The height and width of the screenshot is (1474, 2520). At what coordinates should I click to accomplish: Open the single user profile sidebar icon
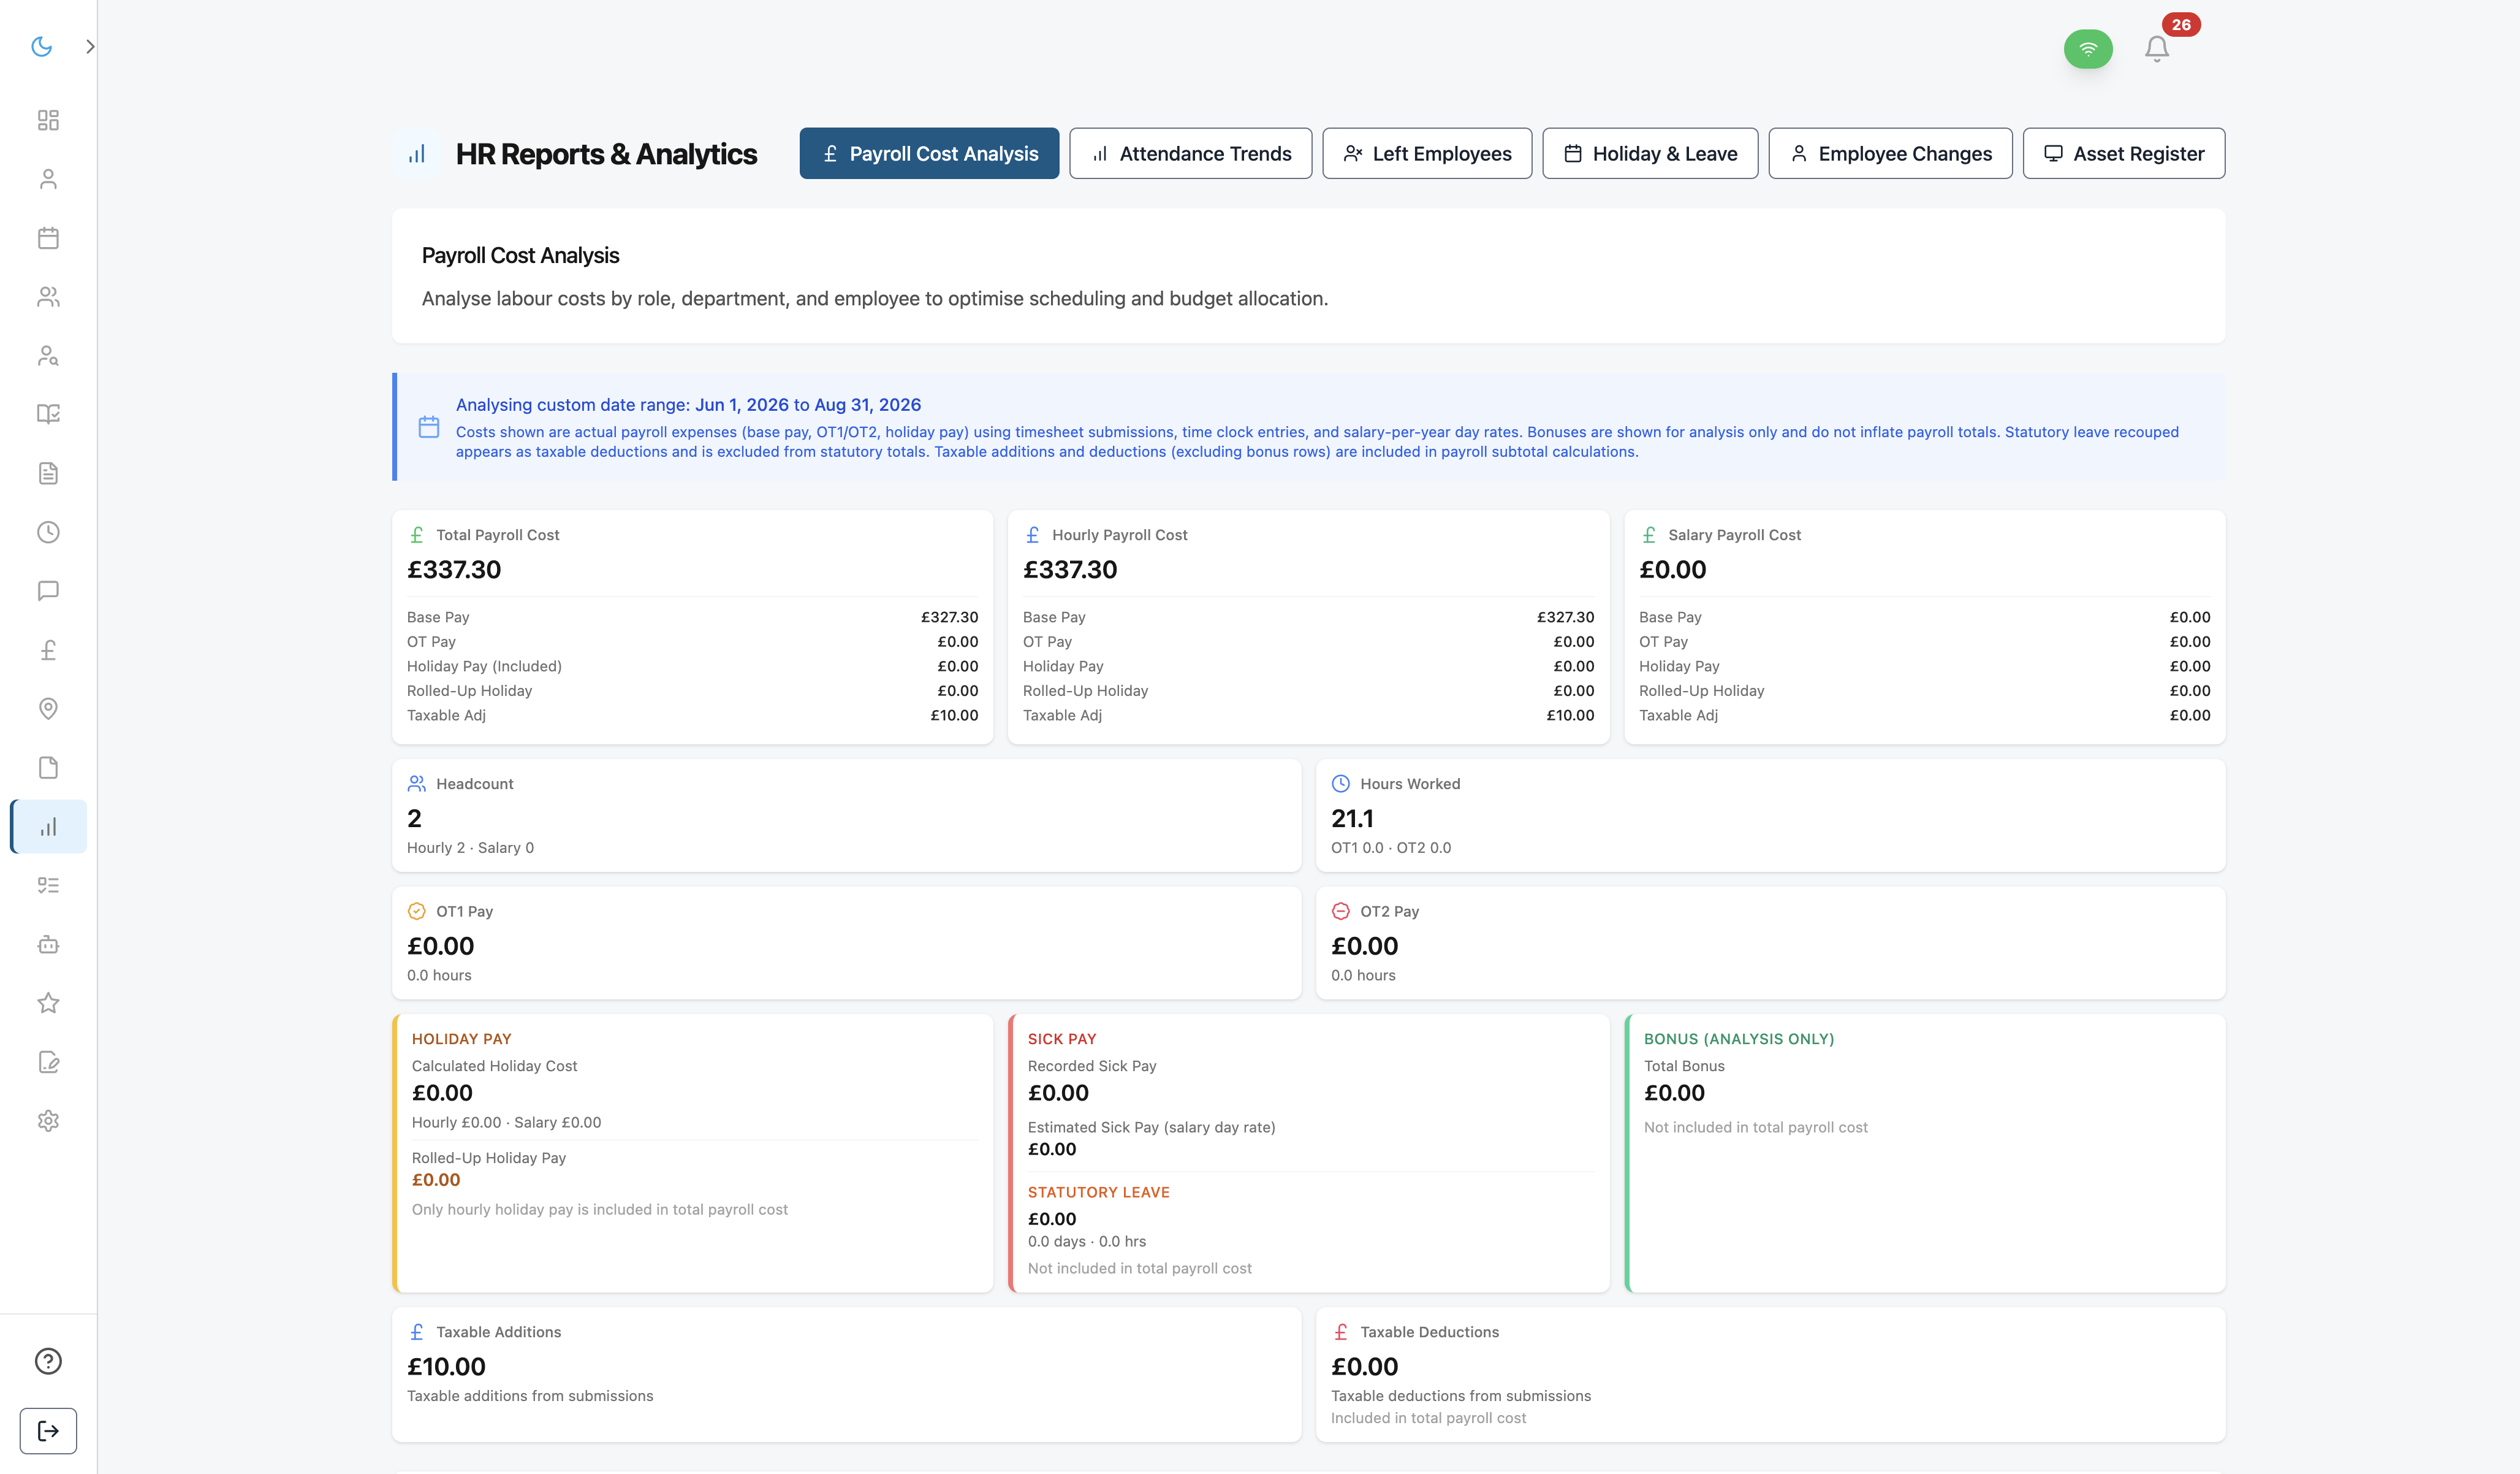coord(48,179)
